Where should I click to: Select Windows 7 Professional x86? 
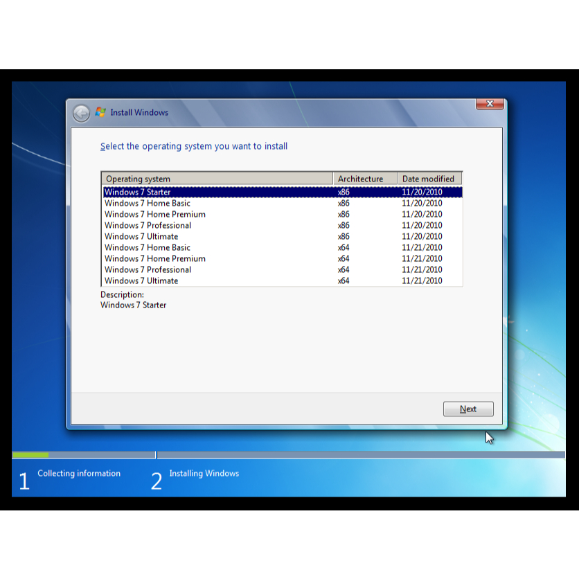283,225
